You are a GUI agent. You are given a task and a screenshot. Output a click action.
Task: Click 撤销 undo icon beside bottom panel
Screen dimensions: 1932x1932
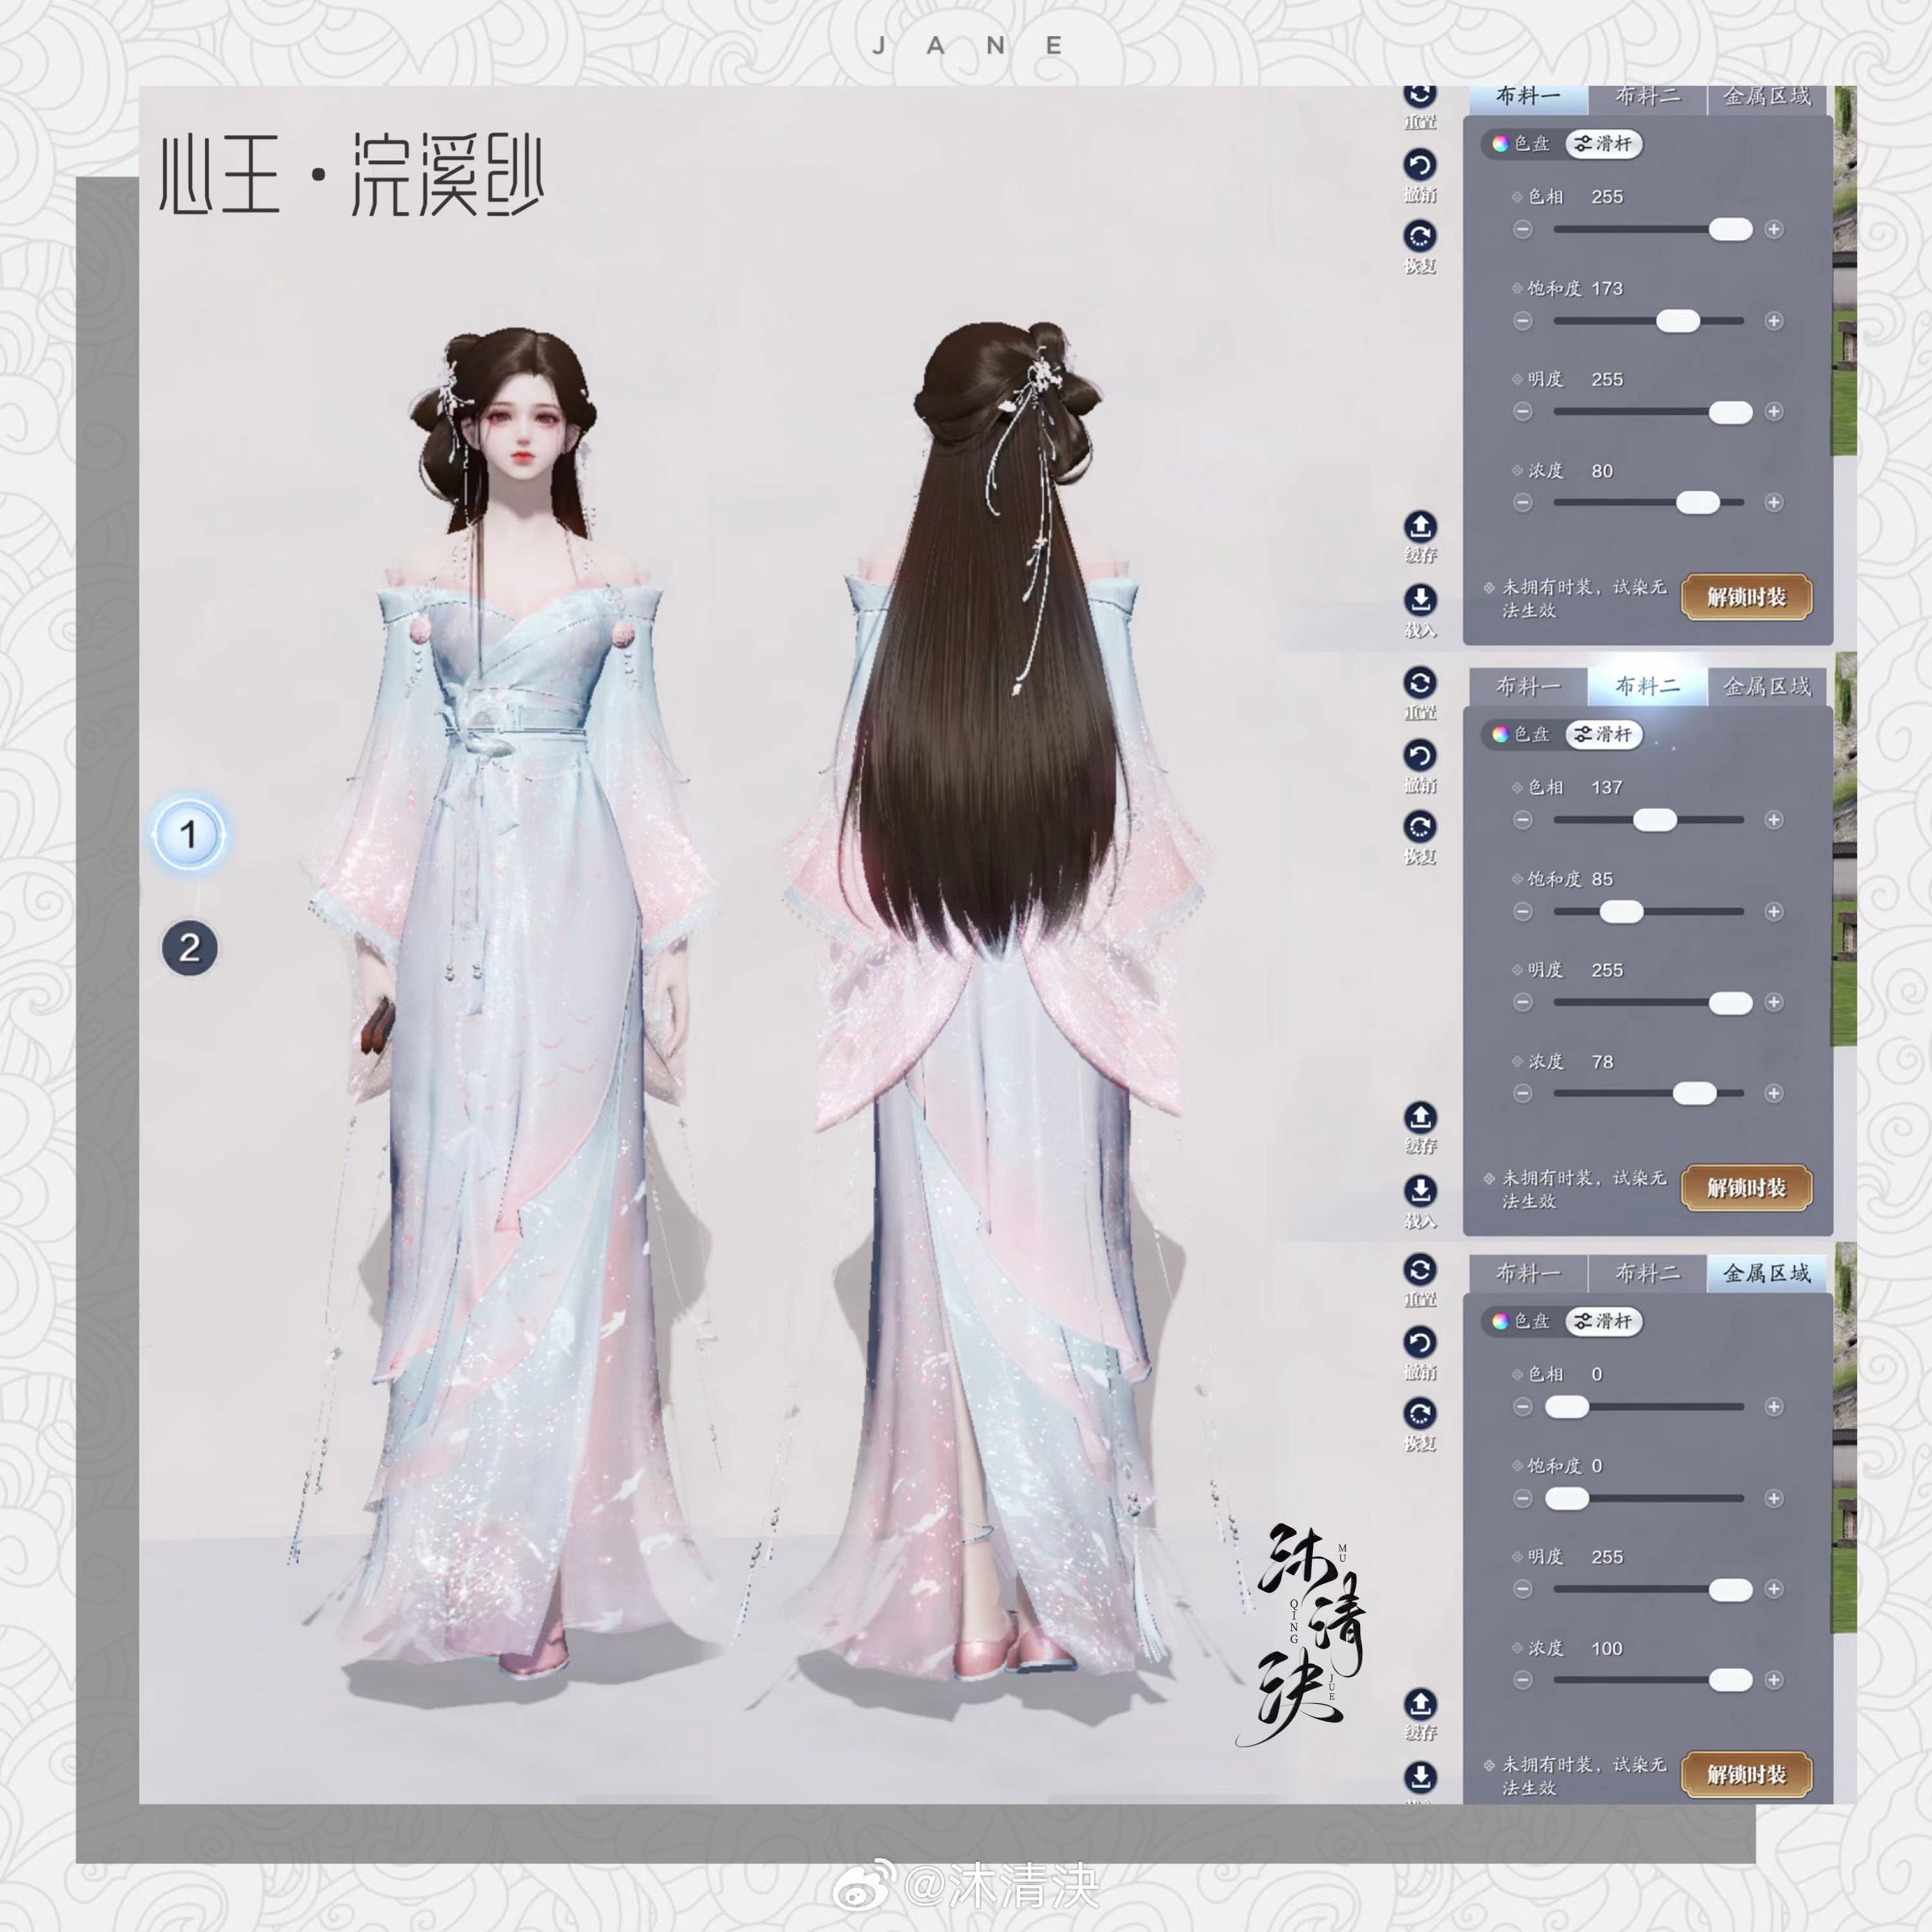click(1419, 1342)
